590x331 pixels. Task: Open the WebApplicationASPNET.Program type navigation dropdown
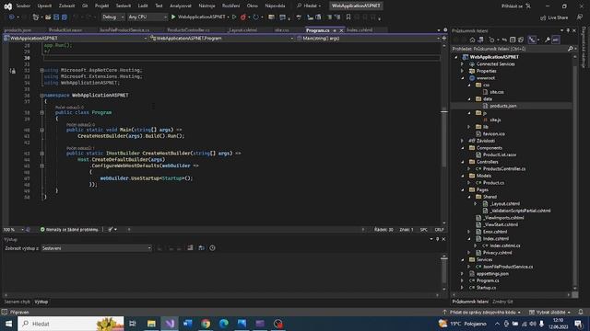click(222, 39)
